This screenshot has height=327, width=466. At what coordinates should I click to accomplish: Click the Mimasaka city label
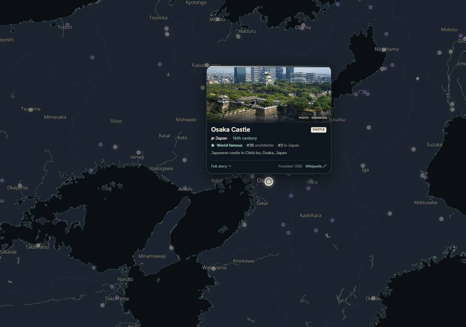[55, 117]
